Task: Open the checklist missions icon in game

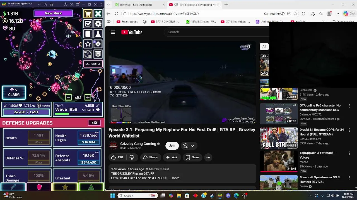Action: pos(88,24)
